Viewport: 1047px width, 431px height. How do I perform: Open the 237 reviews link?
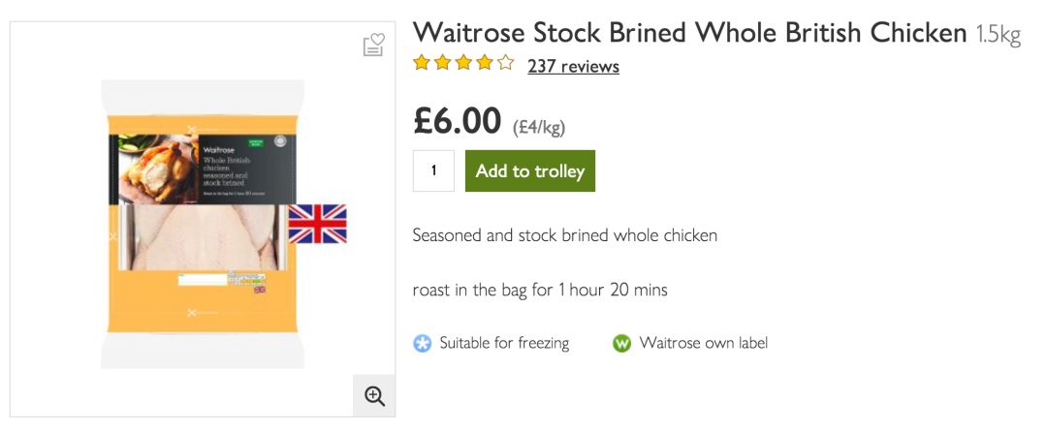tap(573, 66)
